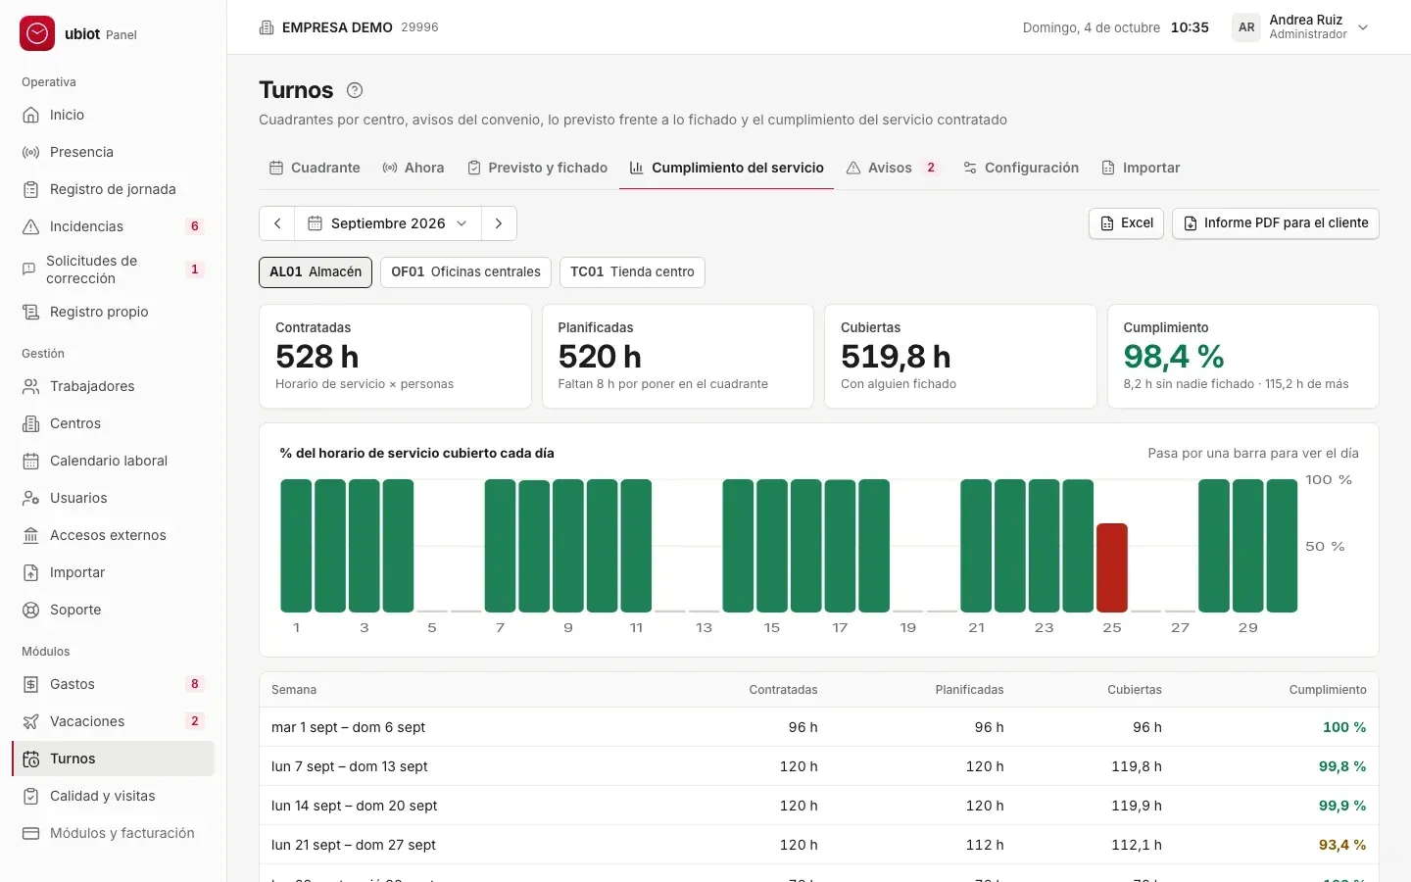1411x882 pixels.
Task: Open Módulos y facturación
Action: click(x=113, y=833)
